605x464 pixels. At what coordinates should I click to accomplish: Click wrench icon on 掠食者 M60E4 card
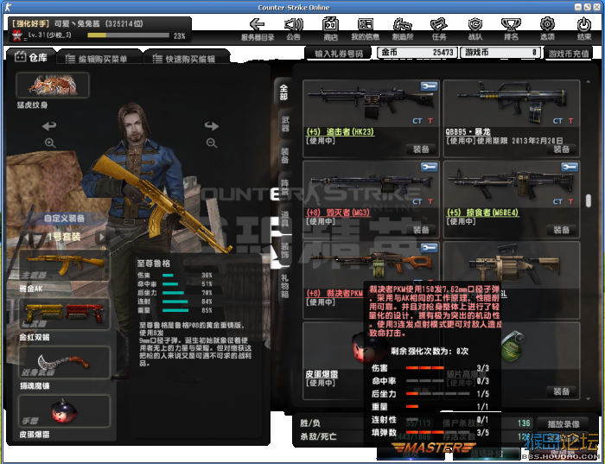570,167
